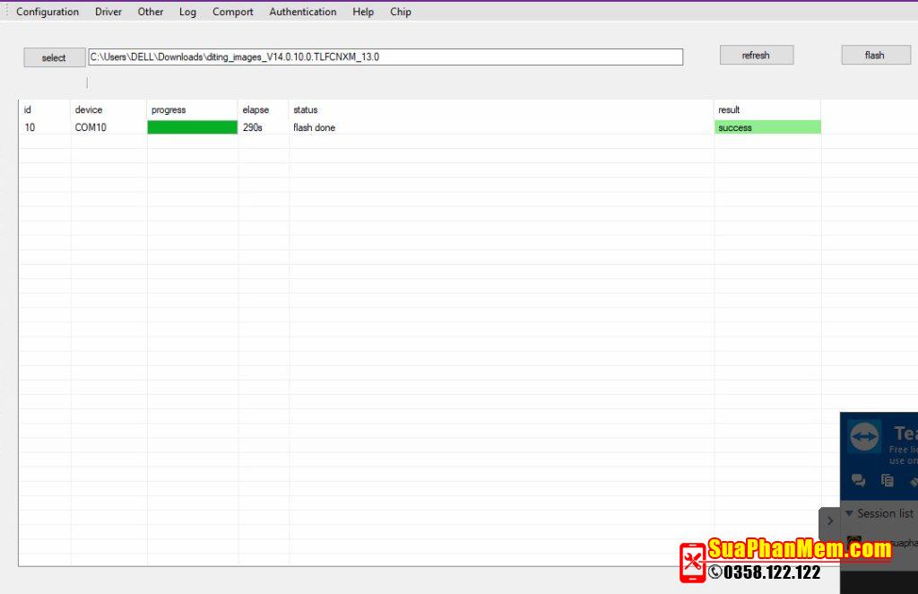This screenshot has height=594, width=918.
Task: Collapse the Session list section
Action: pyautogui.click(x=850, y=513)
